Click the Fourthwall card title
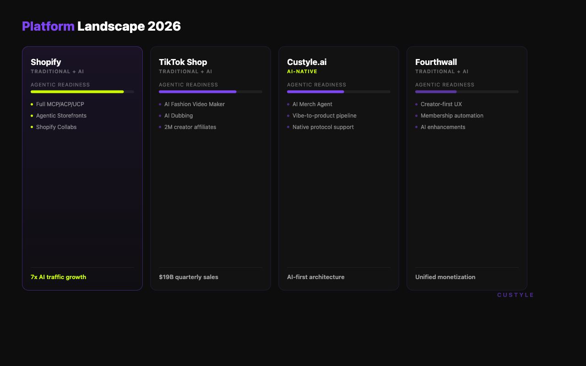The image size is (586, 366). (436, 62)
